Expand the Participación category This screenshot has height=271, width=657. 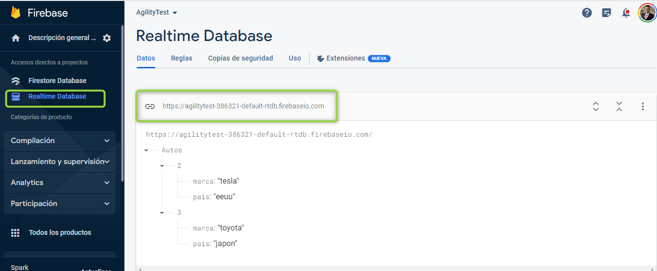(x=60, y=204)
